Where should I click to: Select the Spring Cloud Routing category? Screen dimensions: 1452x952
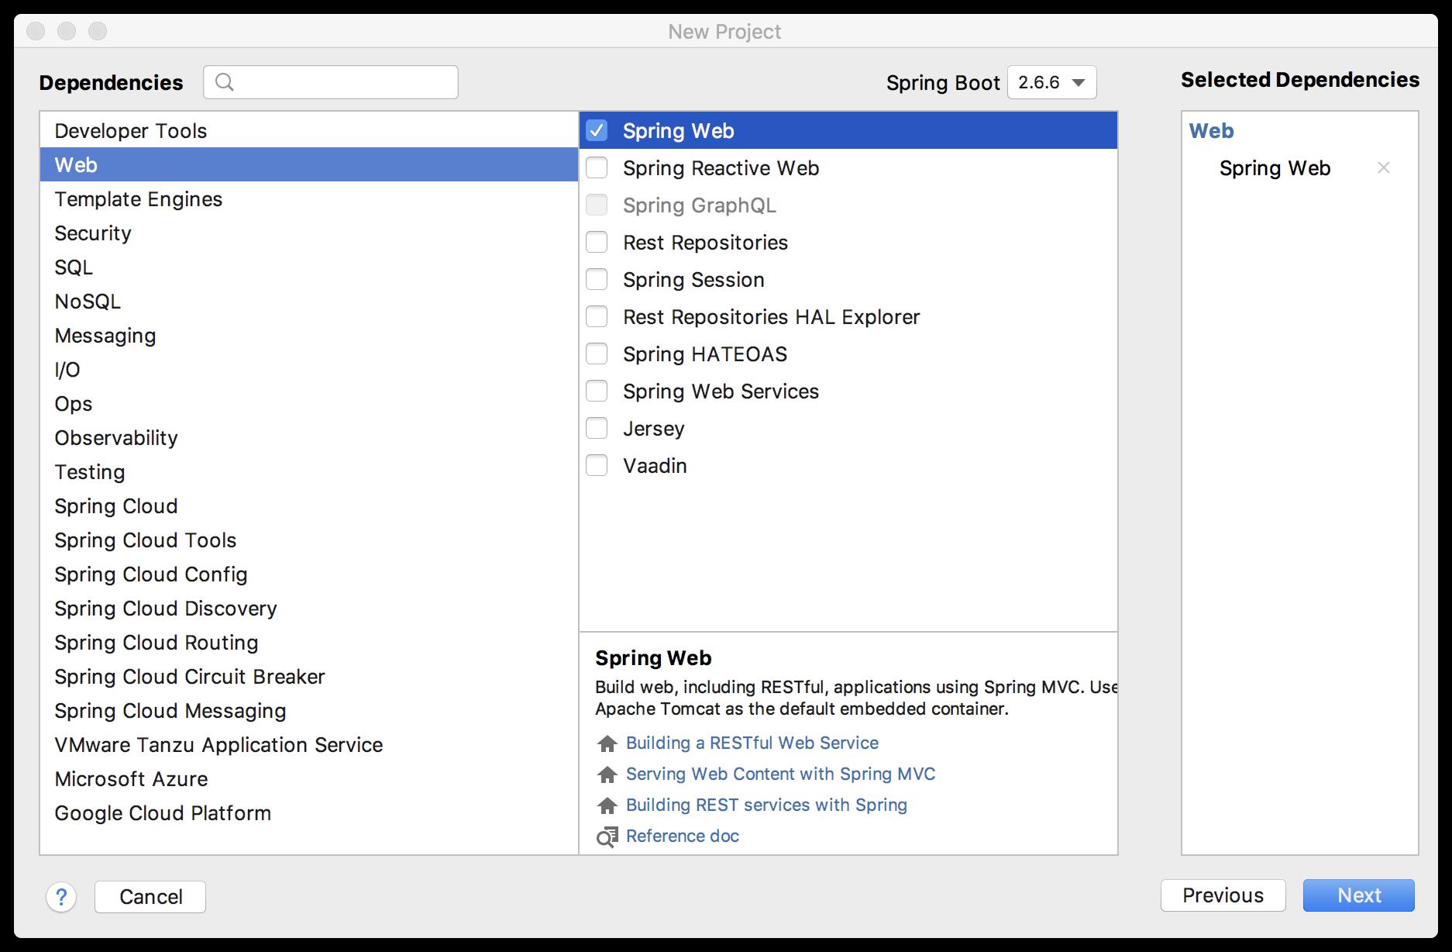[309, 643]
